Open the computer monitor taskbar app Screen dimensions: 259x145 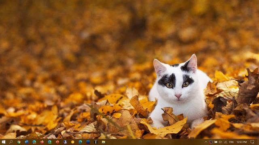point(65,142)
